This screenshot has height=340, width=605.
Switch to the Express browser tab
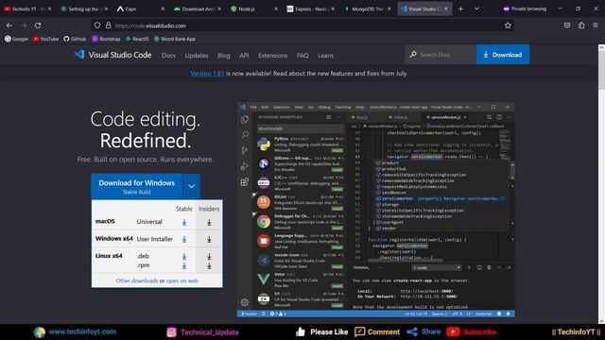(x=310, y=8)
